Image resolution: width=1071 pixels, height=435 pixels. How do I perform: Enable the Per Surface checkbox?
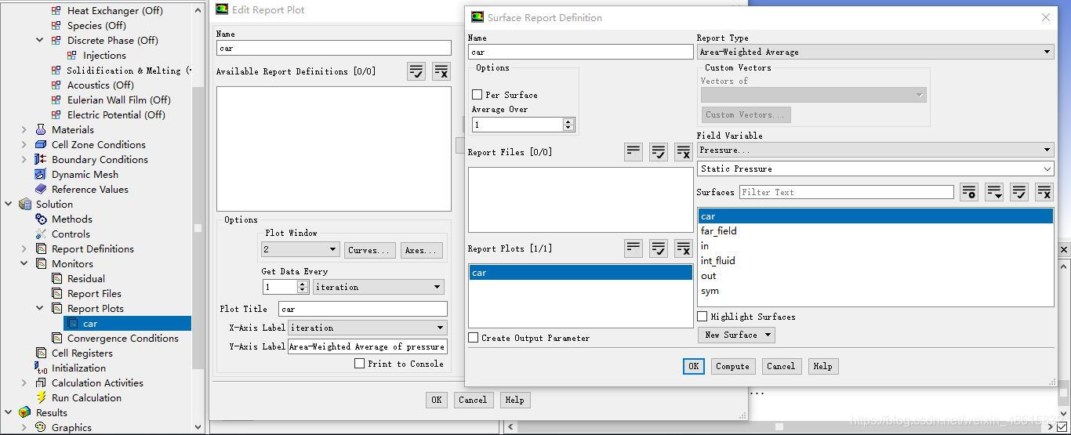477,95
